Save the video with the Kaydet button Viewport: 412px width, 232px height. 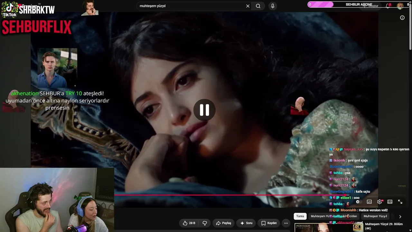[269, 223]
